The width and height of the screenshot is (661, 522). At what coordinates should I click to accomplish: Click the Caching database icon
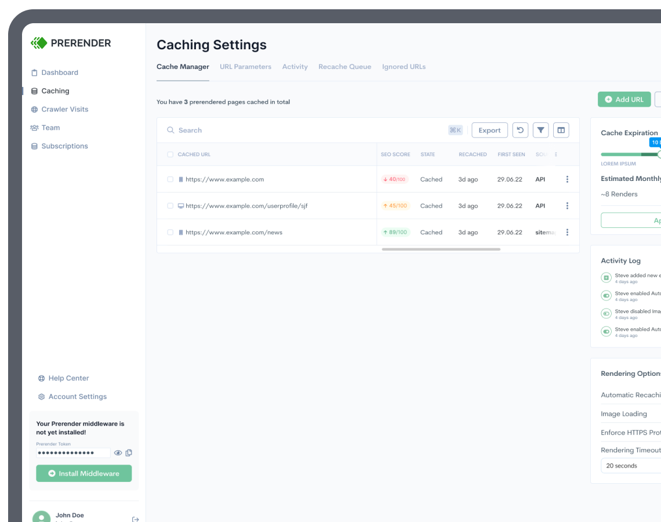coord(35,91)
